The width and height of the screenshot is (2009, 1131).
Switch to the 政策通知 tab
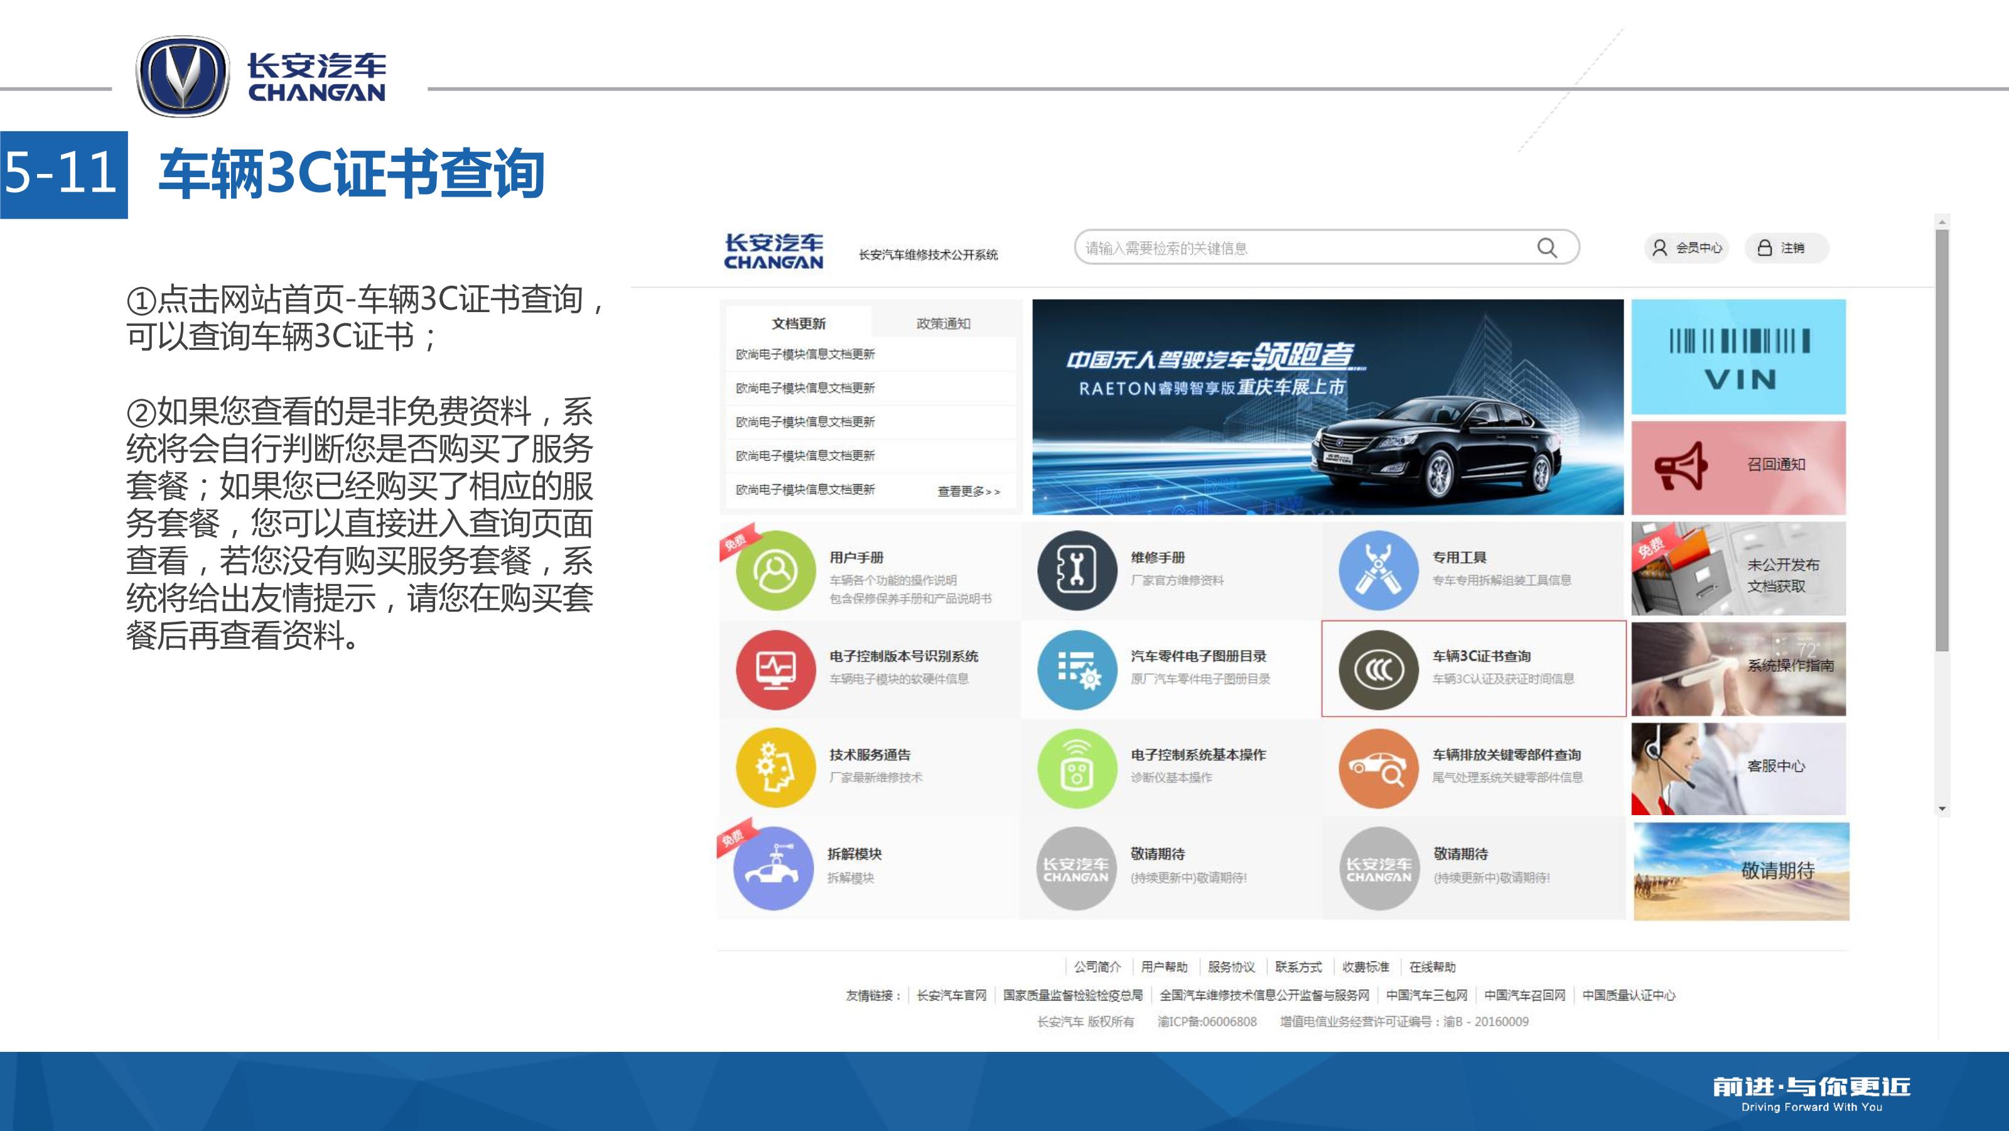(943, 323)
